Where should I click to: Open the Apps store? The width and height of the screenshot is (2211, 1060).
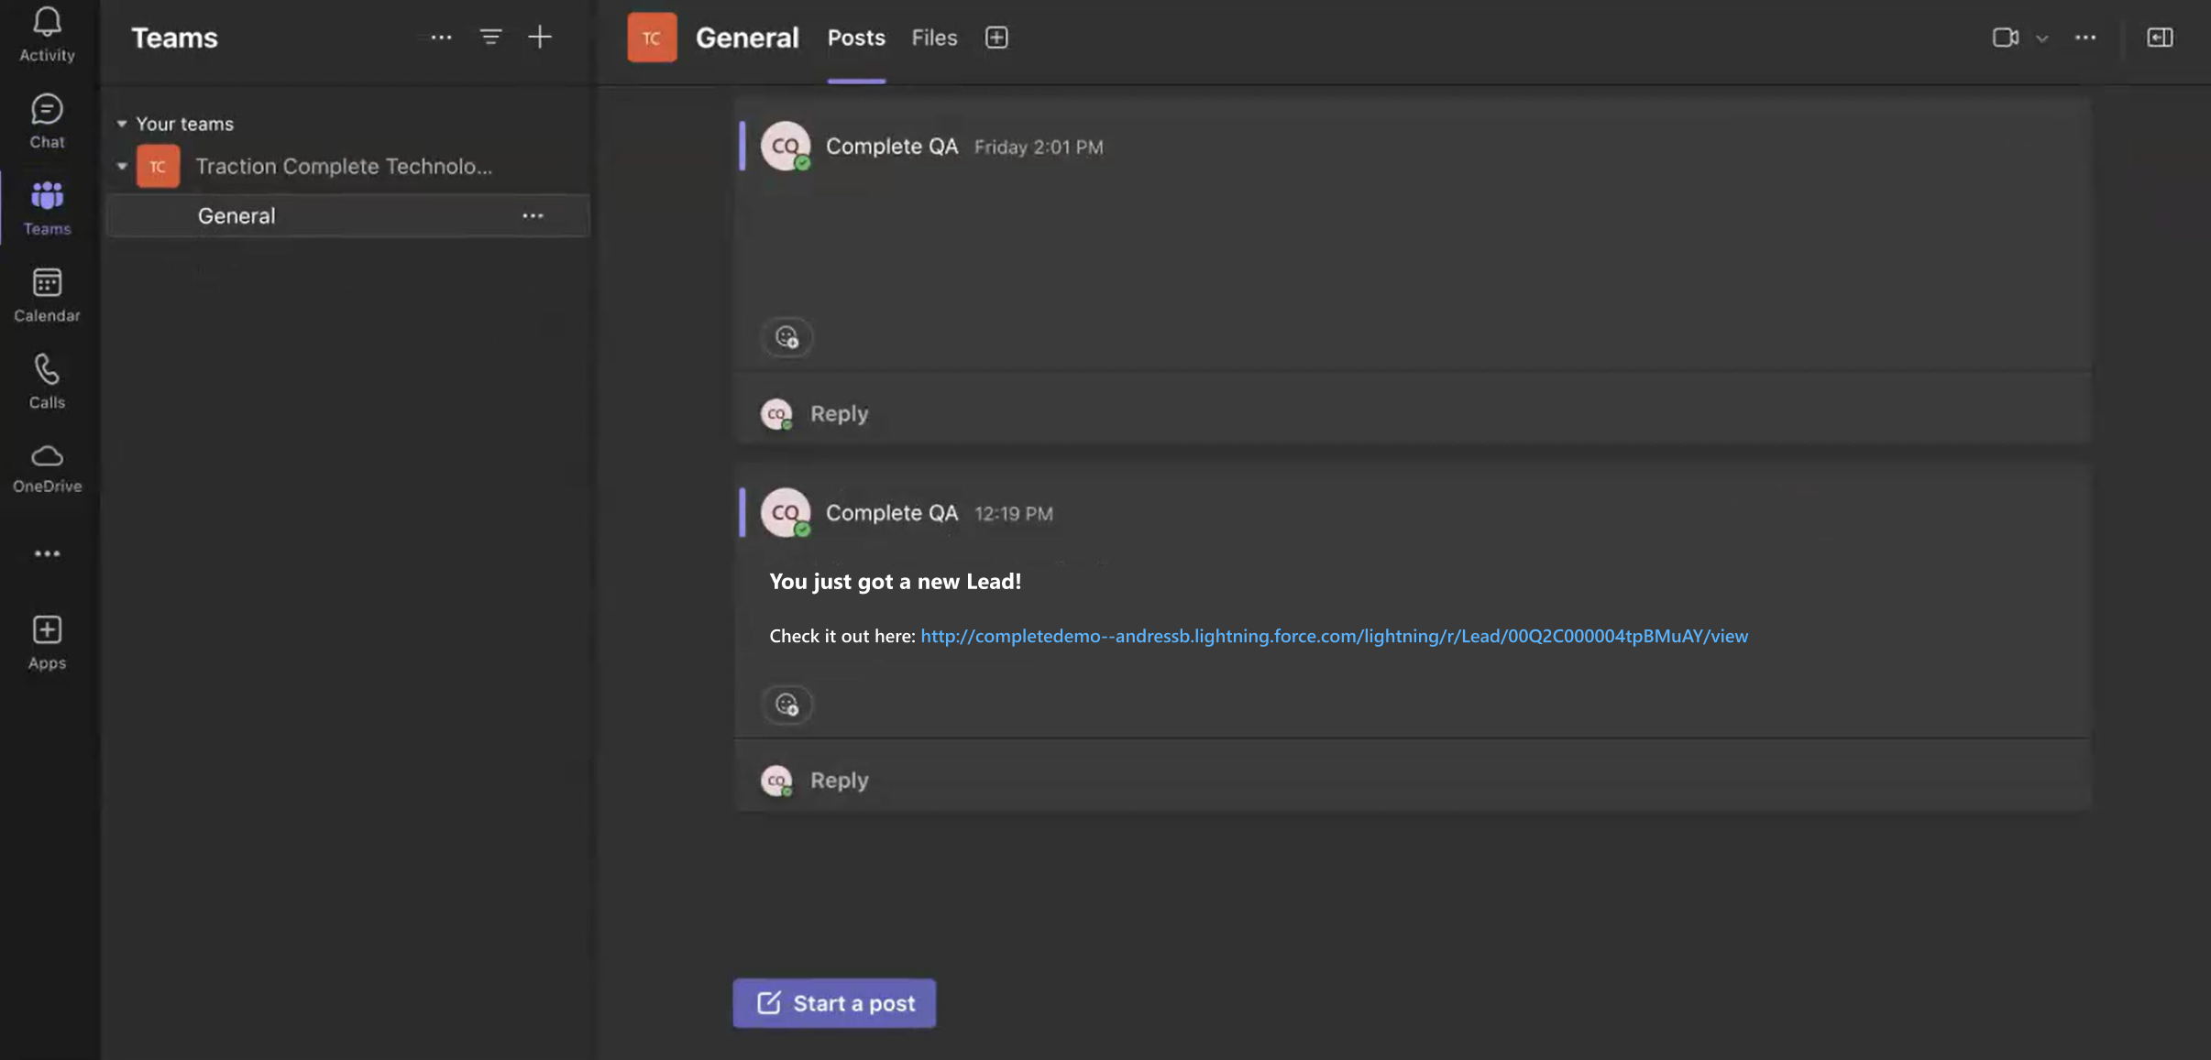pyautogui.click(x=47, y=642)
